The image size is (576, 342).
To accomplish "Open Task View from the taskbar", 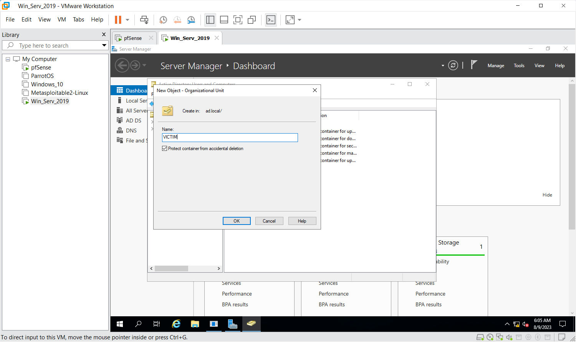I will (x=157, y=324).
